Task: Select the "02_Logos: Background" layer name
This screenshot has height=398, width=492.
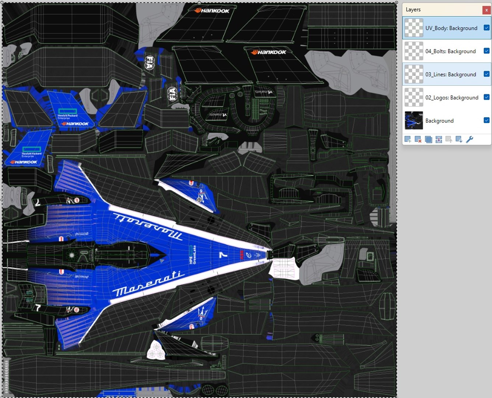Action: (452, 98)
